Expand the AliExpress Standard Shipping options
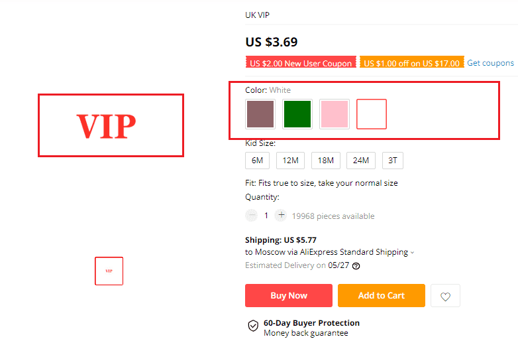This screenshot has width=518, height=339. (412, 253)
